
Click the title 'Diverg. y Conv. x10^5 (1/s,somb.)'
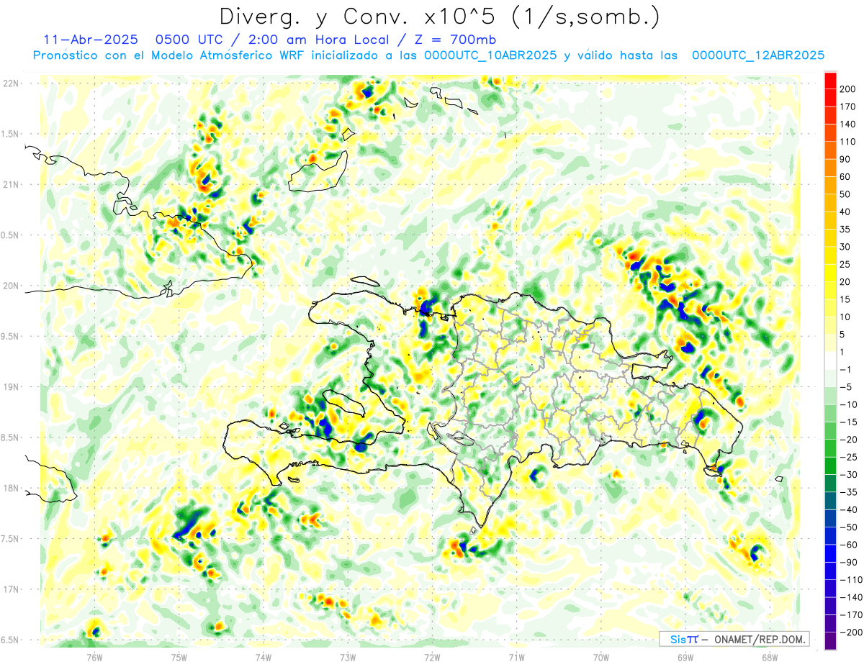coord(439,17)
